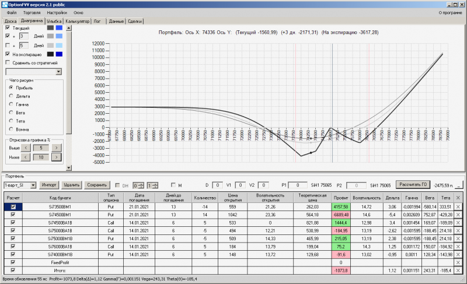
Task: Click the Импорт button
Action: pyautogui.click(x=49, y=185)
